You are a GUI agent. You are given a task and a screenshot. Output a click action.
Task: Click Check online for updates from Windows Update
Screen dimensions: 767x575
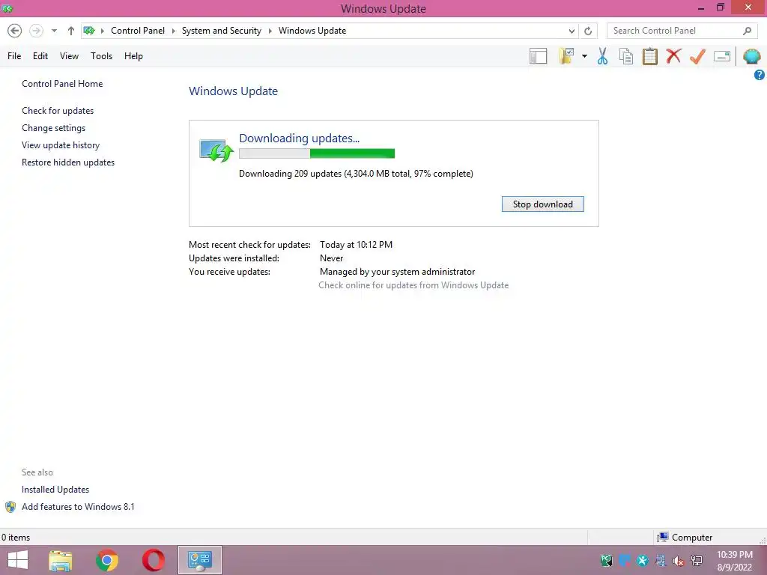point(413,285)
